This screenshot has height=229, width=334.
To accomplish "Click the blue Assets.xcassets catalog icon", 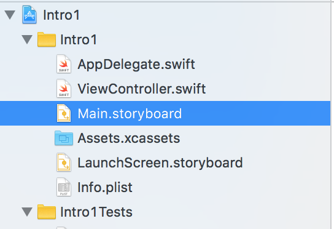I will point(64,138).
